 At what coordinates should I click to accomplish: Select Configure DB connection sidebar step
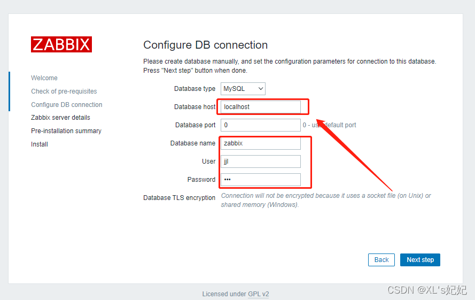[67, 105]
